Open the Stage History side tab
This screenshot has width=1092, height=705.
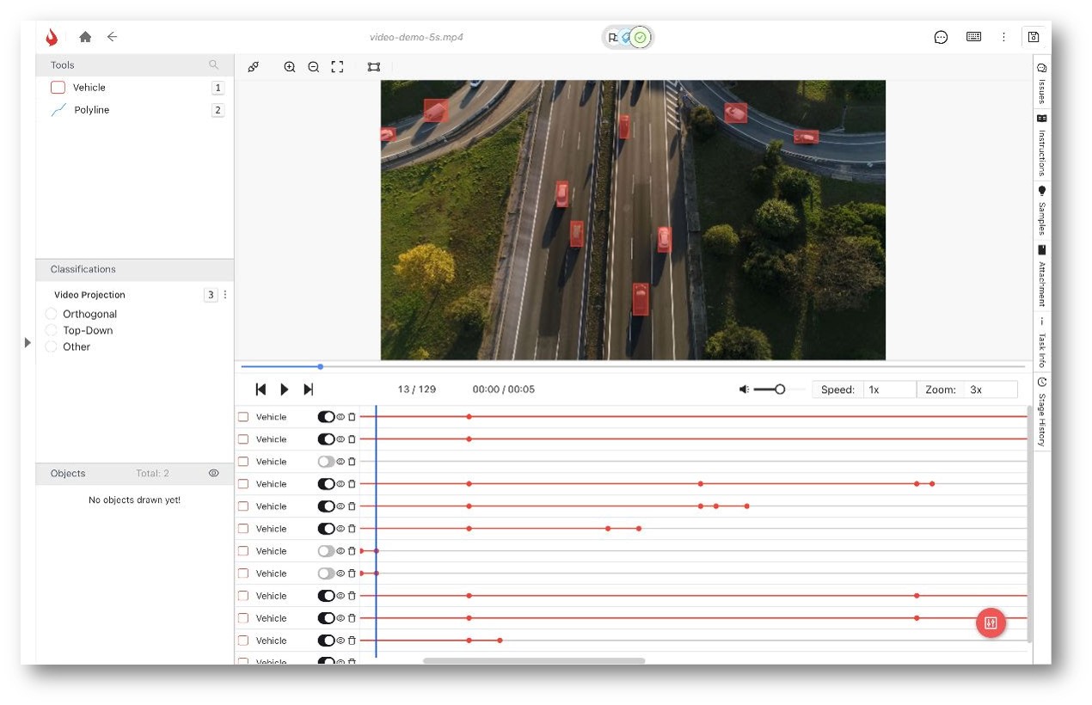point(1041,411)
